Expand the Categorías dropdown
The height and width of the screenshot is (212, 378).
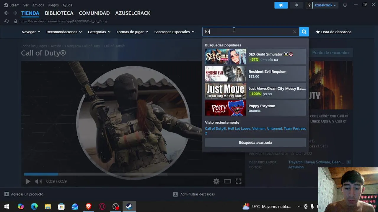click(x=99, y=32)
